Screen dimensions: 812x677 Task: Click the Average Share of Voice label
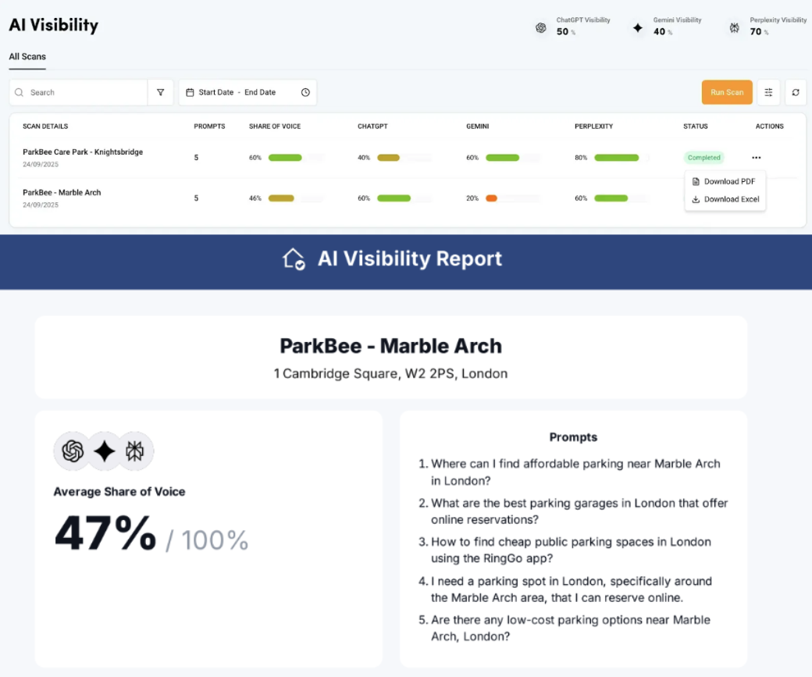[x=119, y=492]
